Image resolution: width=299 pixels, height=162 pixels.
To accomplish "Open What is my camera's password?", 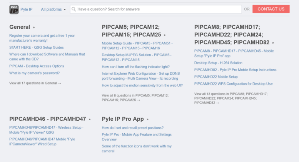I will (x=34, y=73).
